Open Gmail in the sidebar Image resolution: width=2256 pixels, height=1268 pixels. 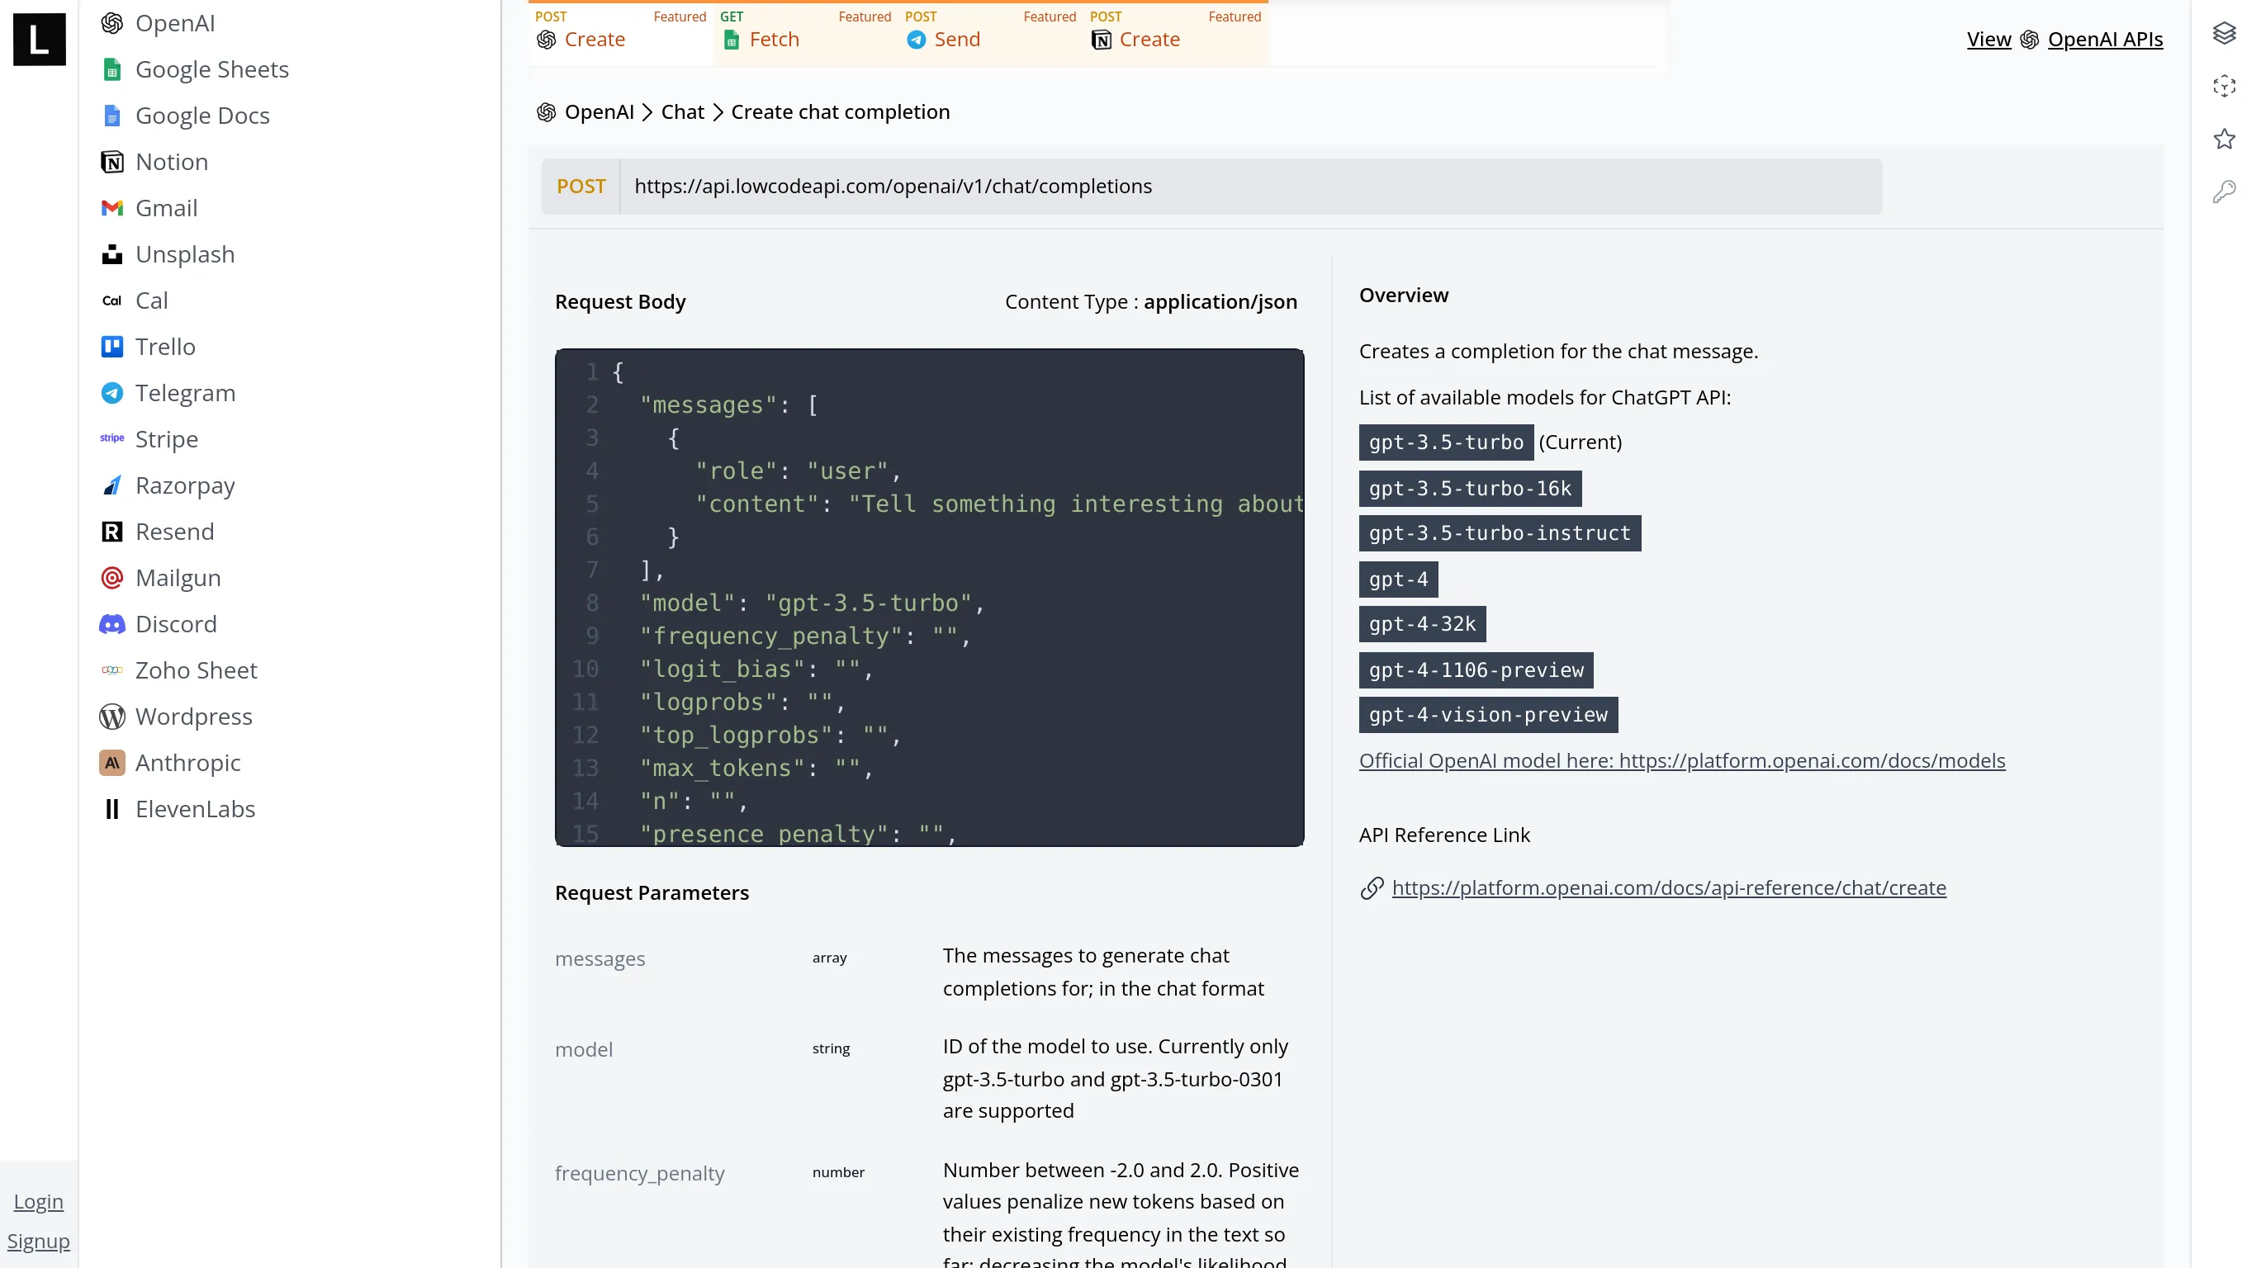click(x=149, y=208)
